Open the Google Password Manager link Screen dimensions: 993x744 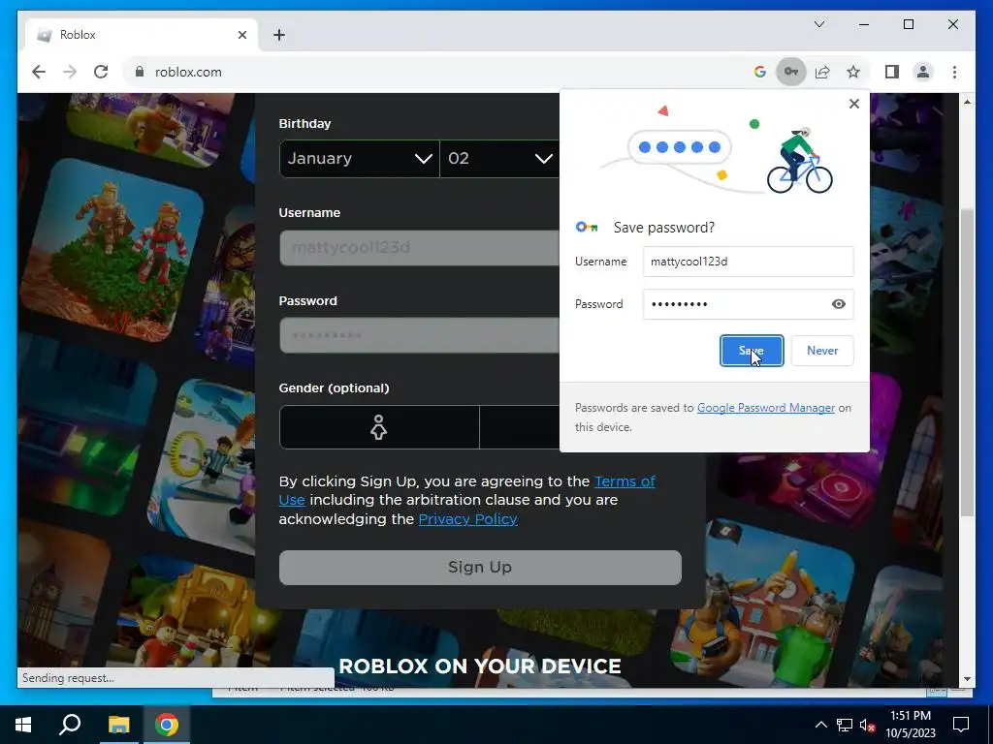[766, 408]
